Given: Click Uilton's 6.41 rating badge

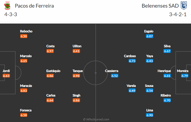Looking at the screenshot, I should click(x=76, y=51).
